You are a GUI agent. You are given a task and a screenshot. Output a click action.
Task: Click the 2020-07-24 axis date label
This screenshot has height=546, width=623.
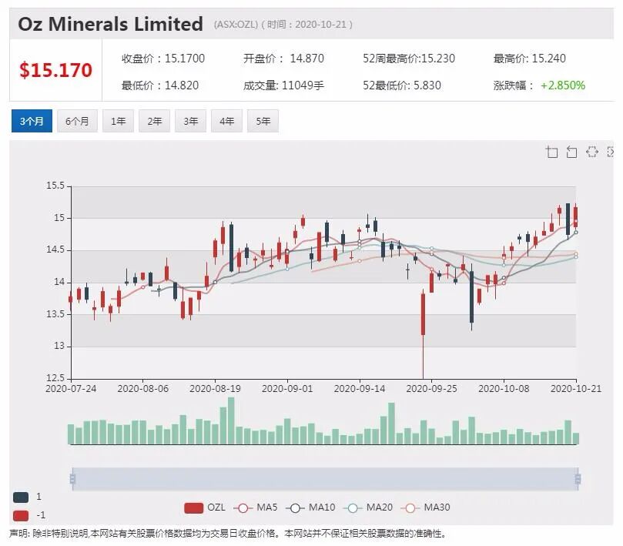point(71,389)
